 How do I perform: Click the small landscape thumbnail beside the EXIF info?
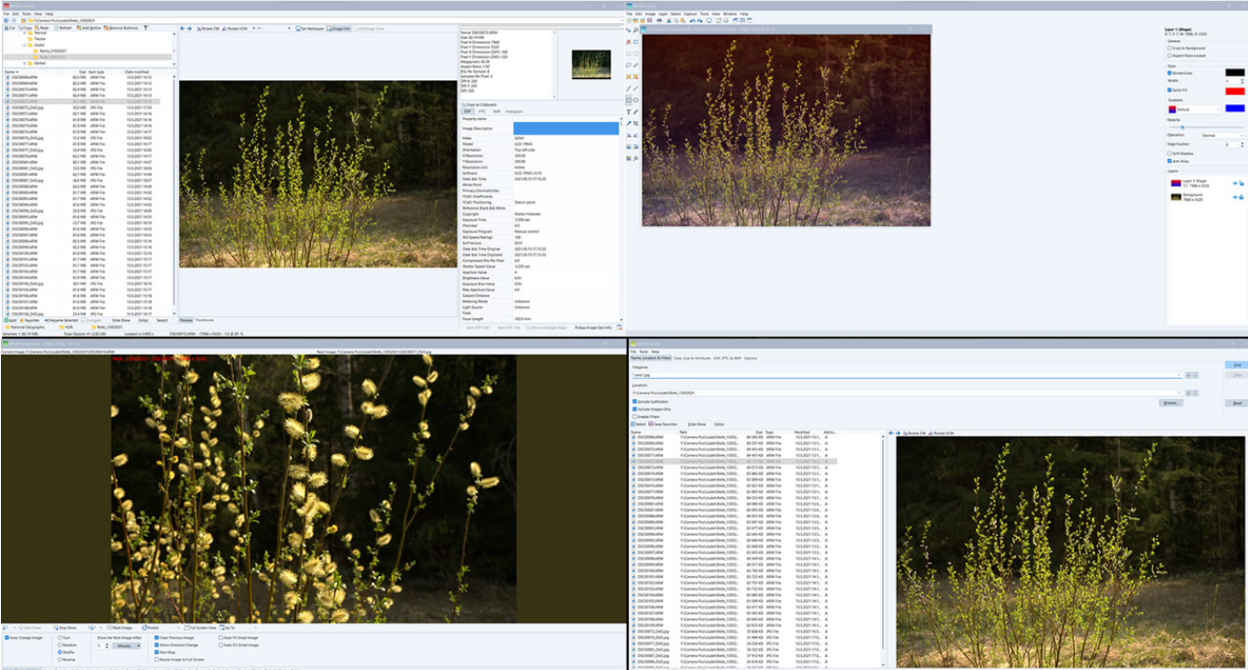[x=592, y=65]
